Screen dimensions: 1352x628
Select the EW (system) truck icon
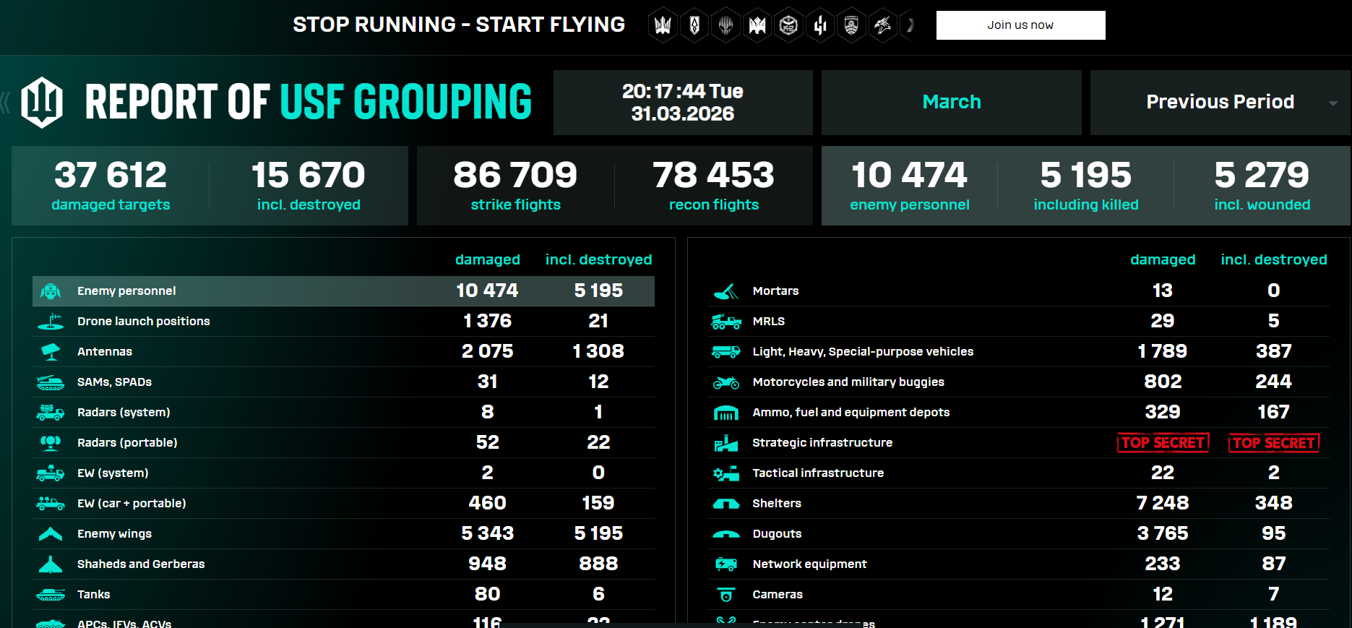point(51,473)
